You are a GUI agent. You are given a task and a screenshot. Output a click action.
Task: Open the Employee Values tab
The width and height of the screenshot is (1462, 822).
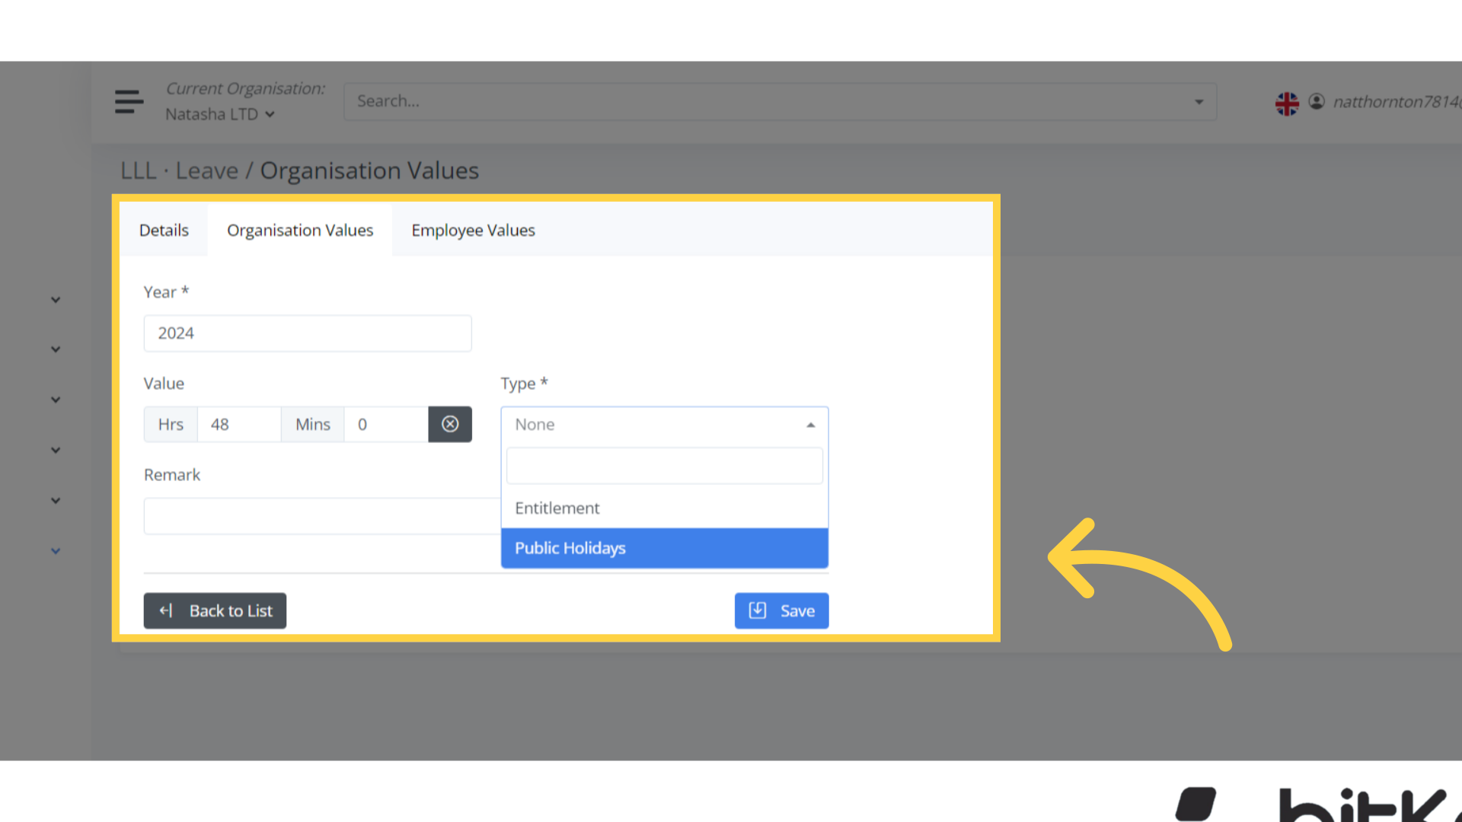point(472,230)
